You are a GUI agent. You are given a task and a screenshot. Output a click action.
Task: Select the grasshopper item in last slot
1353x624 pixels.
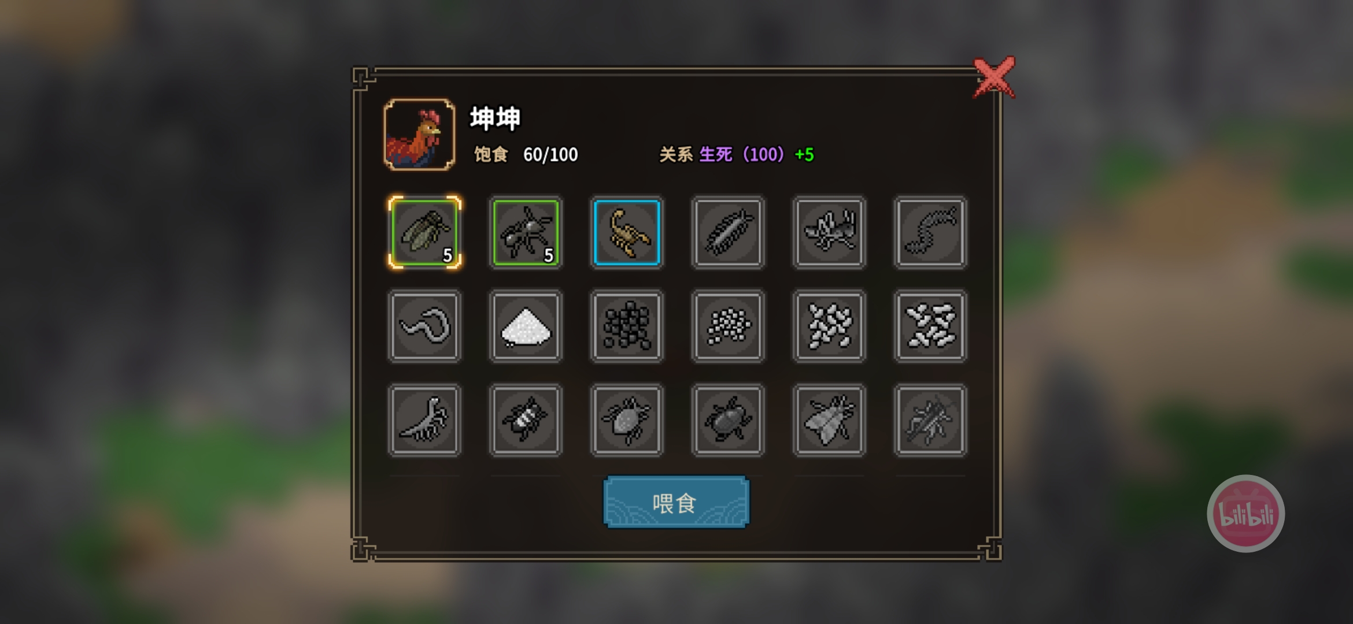coord(930,421)
